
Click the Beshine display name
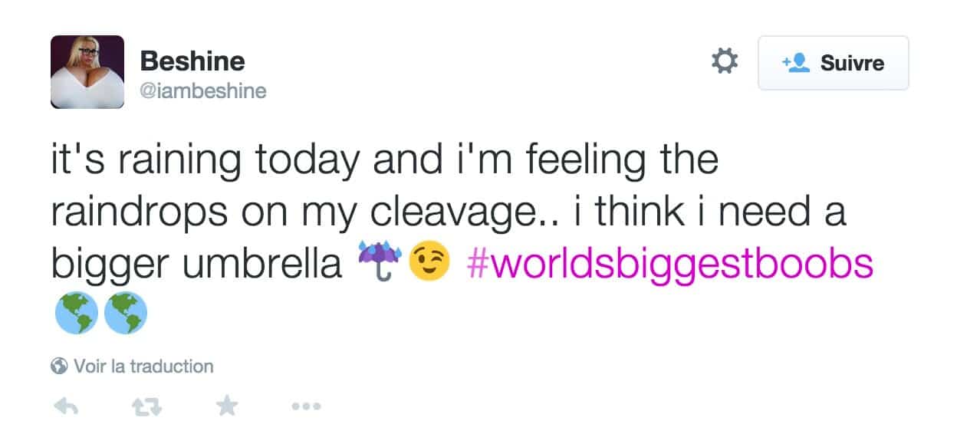coord(192,61)
